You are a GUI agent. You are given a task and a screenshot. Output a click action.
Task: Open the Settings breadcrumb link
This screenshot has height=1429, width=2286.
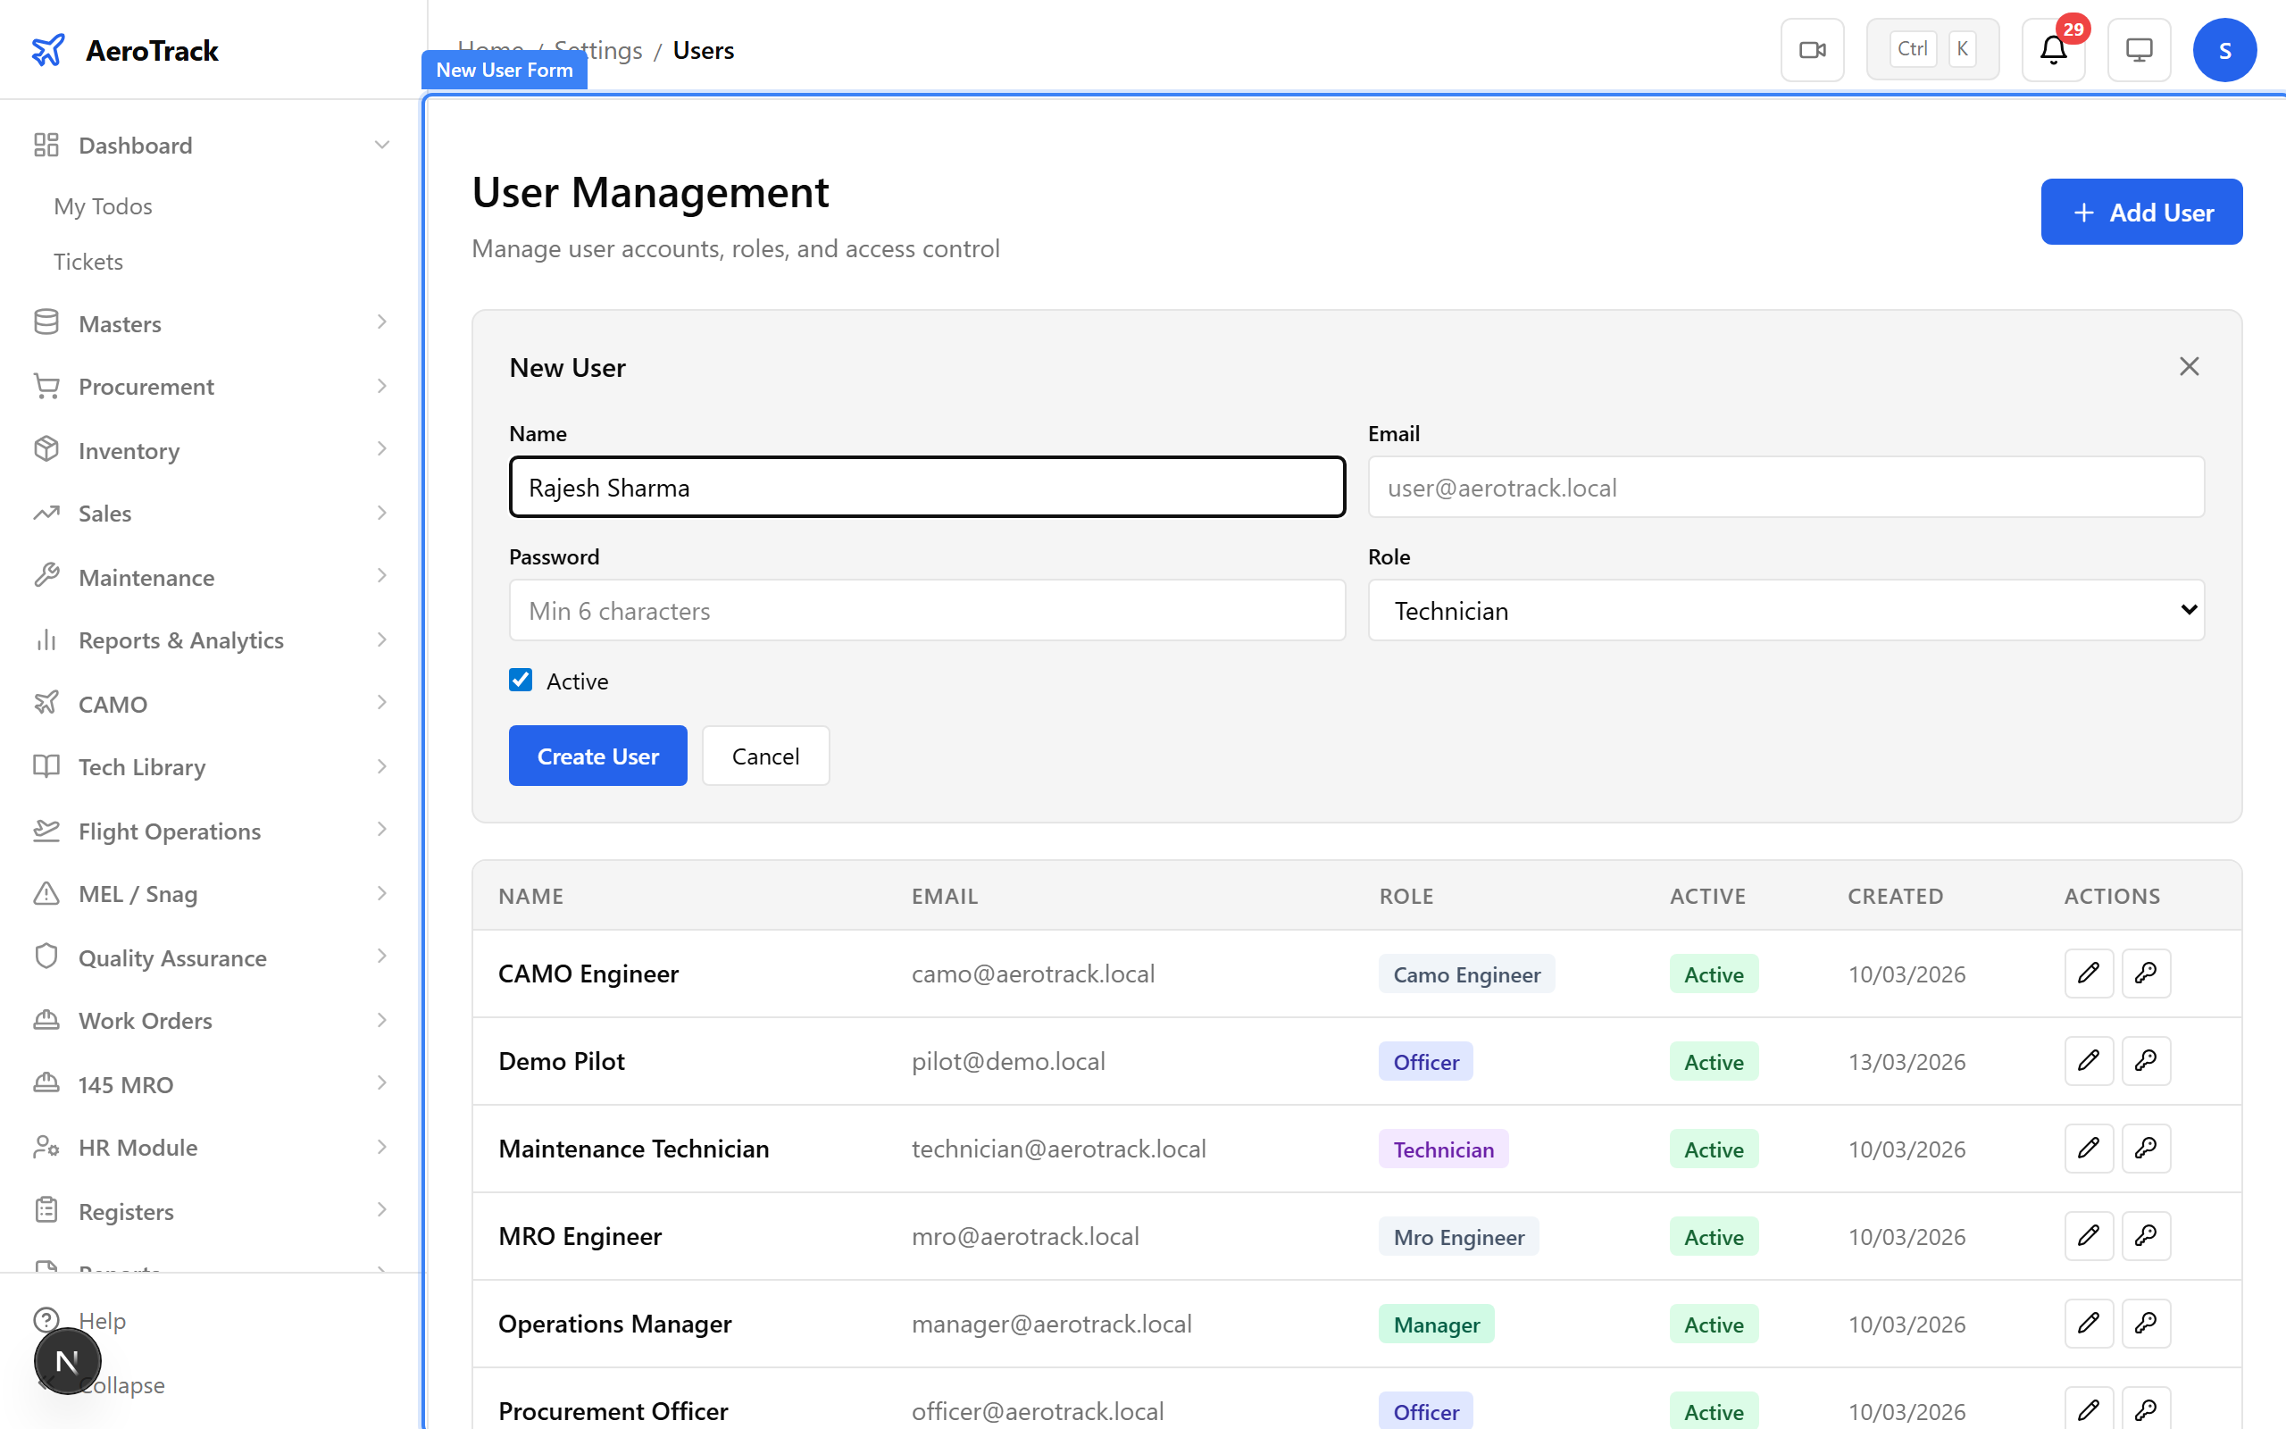598,49
